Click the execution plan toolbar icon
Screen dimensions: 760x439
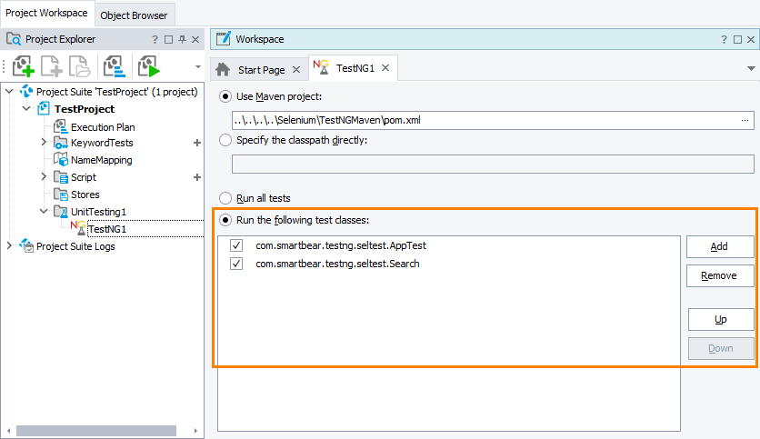click(x=115, y=66)
